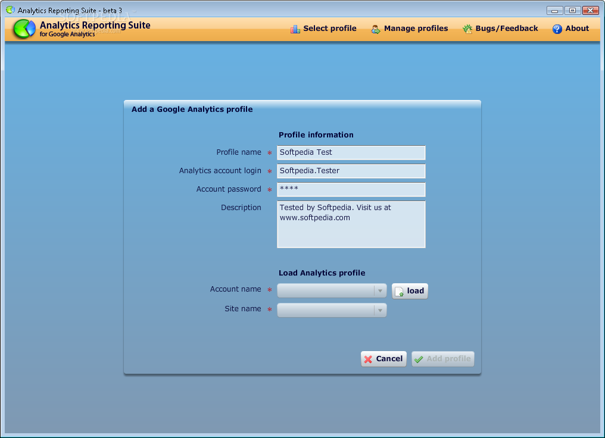Click the Analytics Reporting Suite pie logo

(24, 29)
